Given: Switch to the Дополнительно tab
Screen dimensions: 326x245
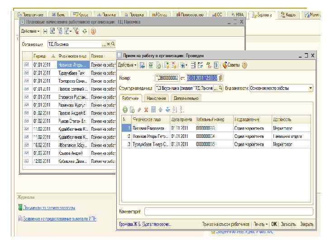Looking at the screenshot, I should click(x=186, y=98).
